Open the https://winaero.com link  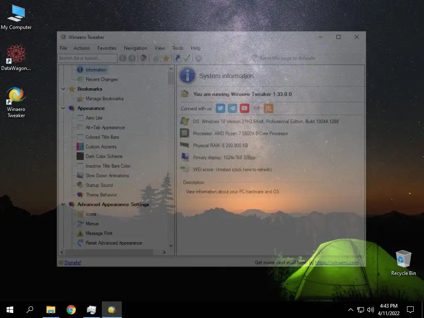337,263
